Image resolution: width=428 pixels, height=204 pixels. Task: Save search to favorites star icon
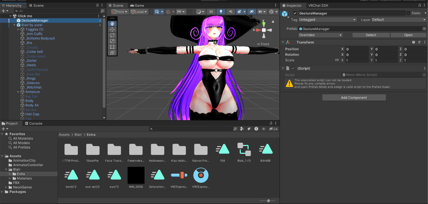click(x=263, y=129)
